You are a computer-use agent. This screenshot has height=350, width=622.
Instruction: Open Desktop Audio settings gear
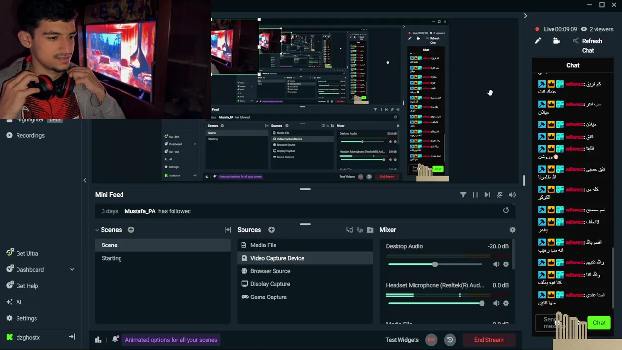(x=506, y=264)
